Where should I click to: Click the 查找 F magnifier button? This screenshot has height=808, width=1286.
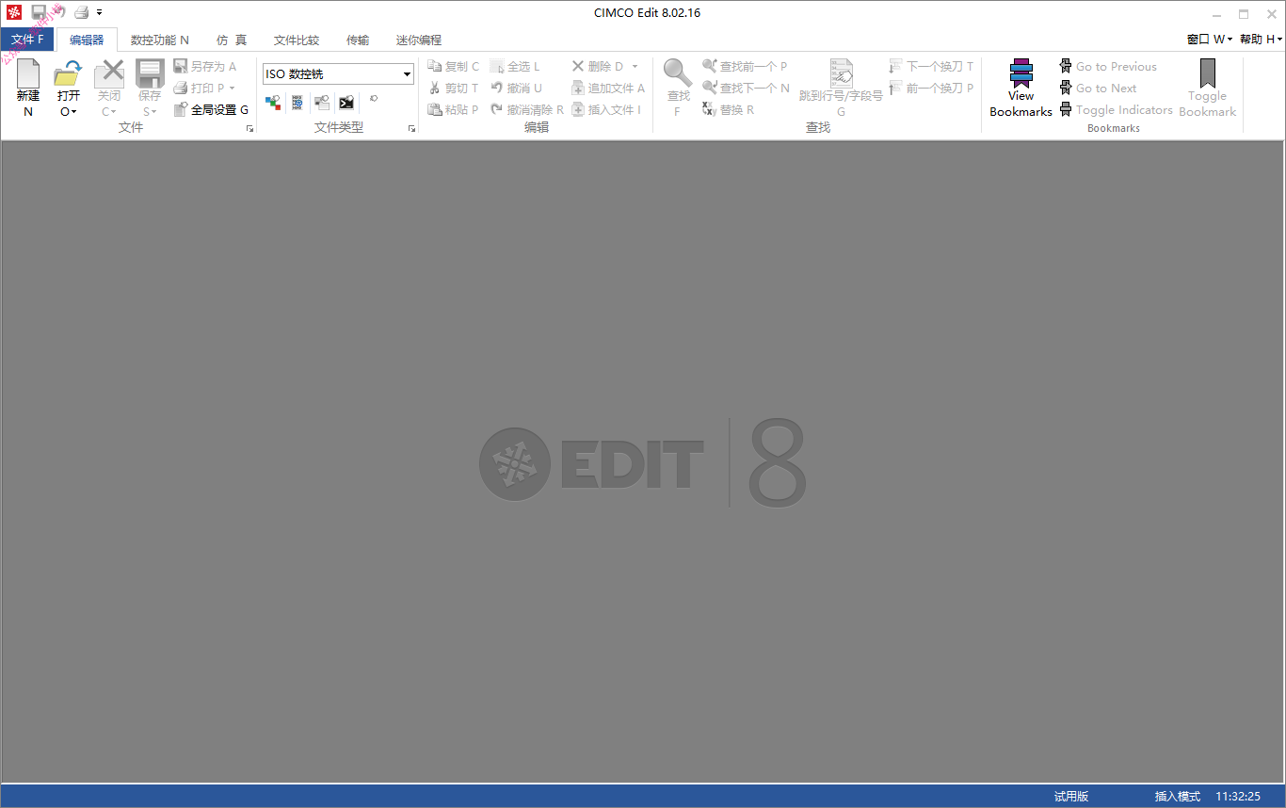[677, 88]
